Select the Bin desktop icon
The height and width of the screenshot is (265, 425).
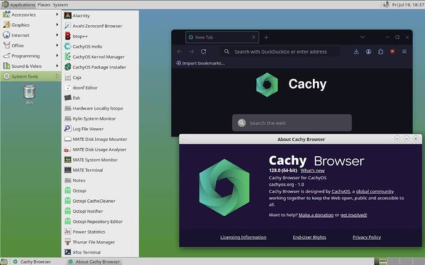coord(30,95)
